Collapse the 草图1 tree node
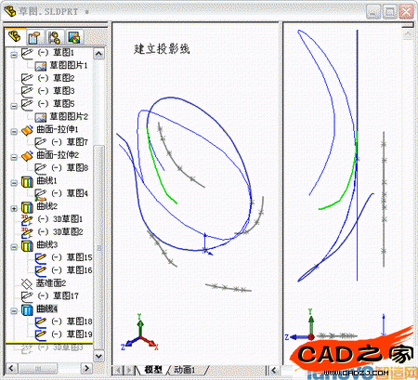 (x=14, y=55)
